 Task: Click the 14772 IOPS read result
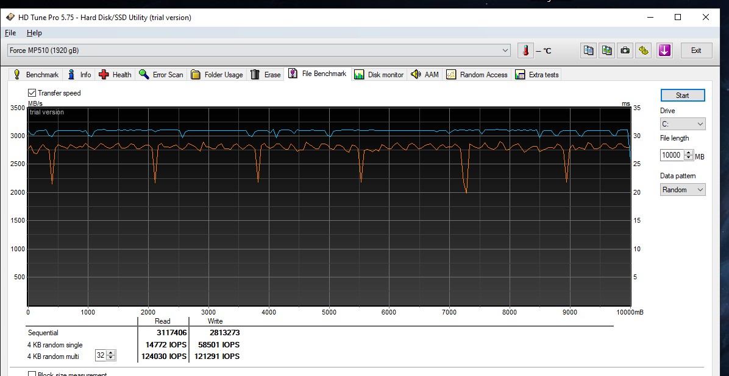(x=166, y=345)
